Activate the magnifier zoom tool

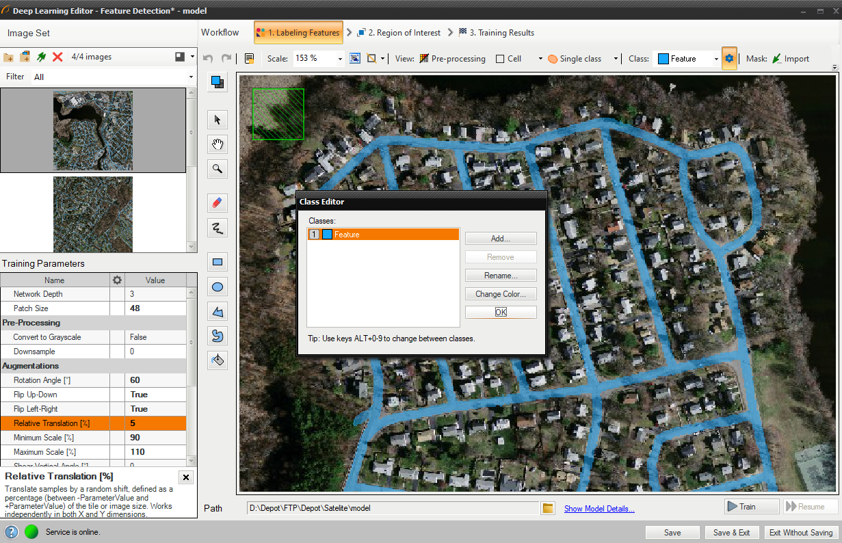218,169
